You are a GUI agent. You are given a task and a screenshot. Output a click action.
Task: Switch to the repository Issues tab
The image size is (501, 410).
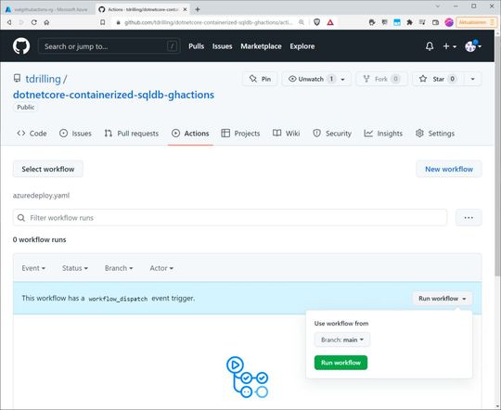pyautogui.click(x=75, y=134)
